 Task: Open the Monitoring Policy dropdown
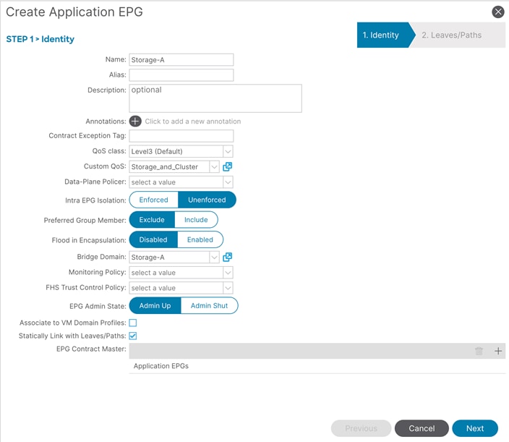[228, 273]
